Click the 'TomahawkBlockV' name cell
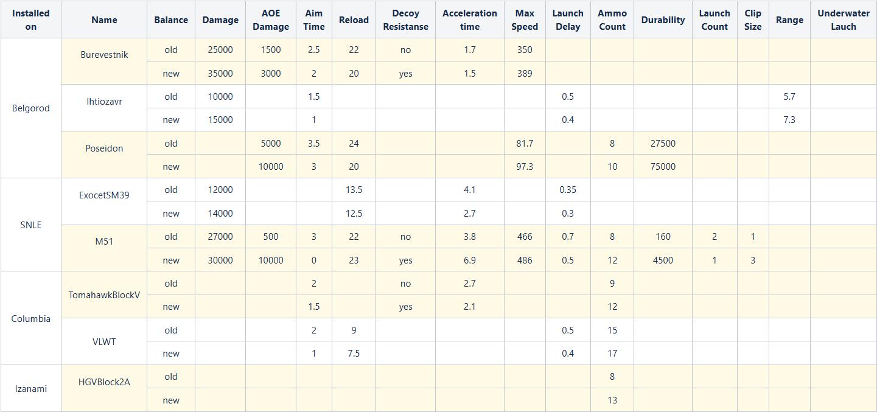This screenshot has width=877, height=412. click(x=104, y=295)
